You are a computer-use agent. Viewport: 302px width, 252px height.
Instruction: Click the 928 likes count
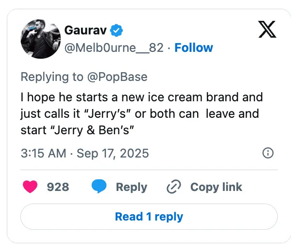pyautogui.click(x=58, y=187)
